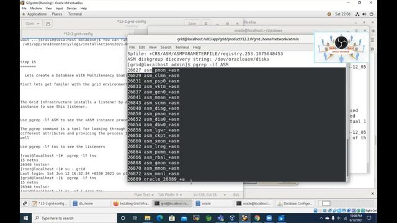Image resolution: width=397 pixels, height=223 pixels.
Task: Click the Windows search box
Action: pos(74,218)
